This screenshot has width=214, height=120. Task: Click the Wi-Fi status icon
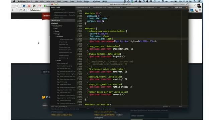[x=163, y=1]
